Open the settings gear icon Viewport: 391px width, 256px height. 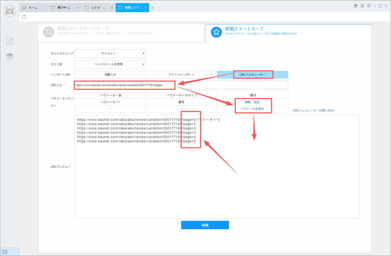point(369,6)
